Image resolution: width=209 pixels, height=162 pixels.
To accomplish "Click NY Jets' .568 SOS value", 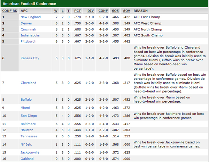I will click(x=115, y=144).
